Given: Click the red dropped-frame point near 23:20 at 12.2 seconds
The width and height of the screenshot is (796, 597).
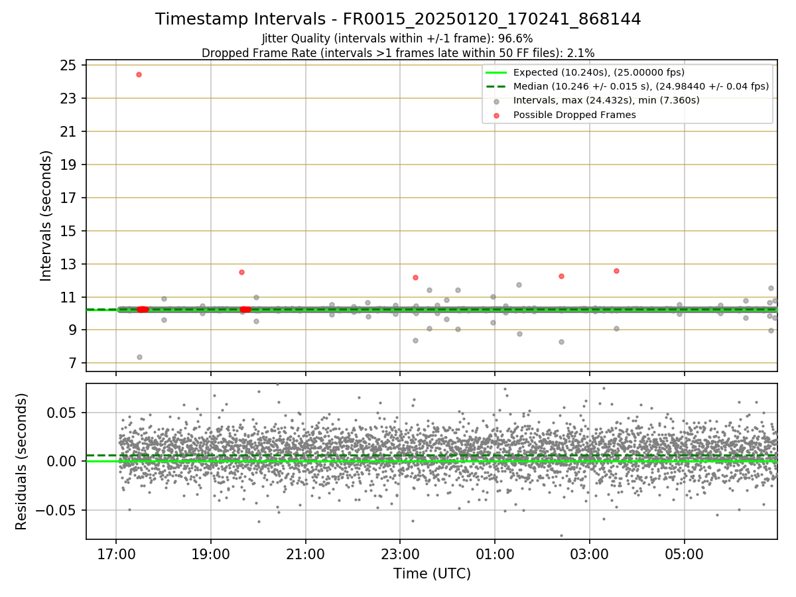Looking at the screenshot, I should pos(415,277).
